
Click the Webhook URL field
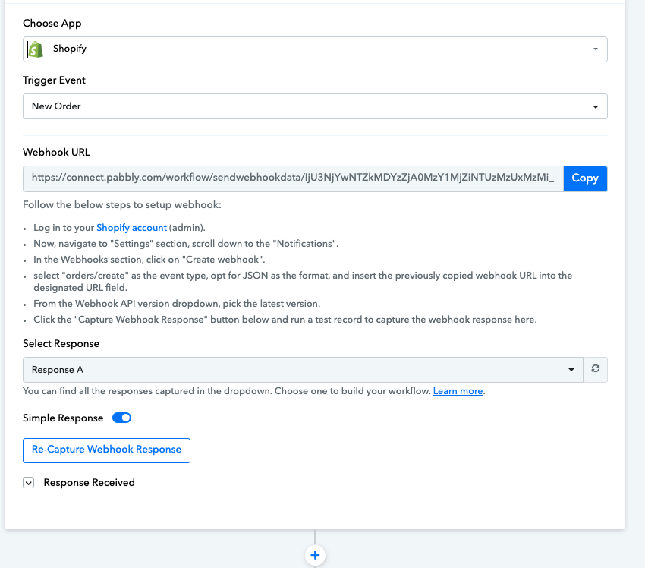(x=294, y=178)
